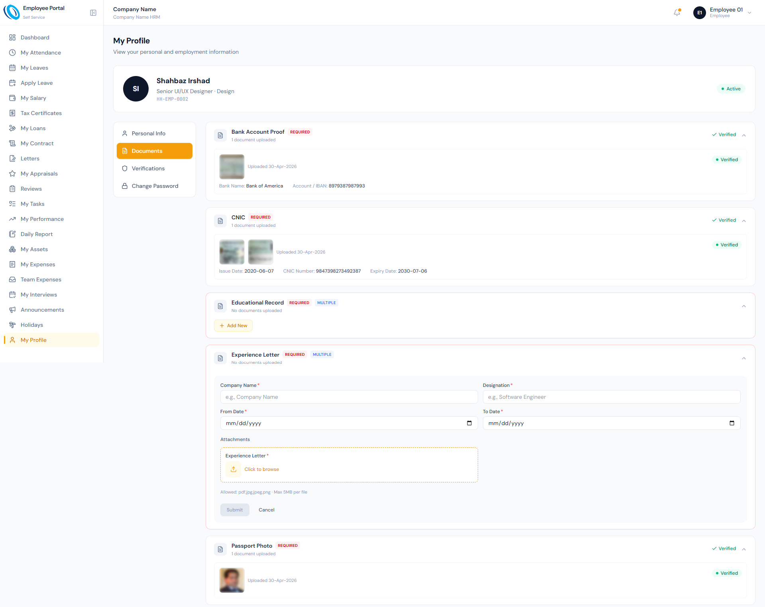Click the Active status badge
The height and width of the screenshot is (607, 765).
(731, 89)
